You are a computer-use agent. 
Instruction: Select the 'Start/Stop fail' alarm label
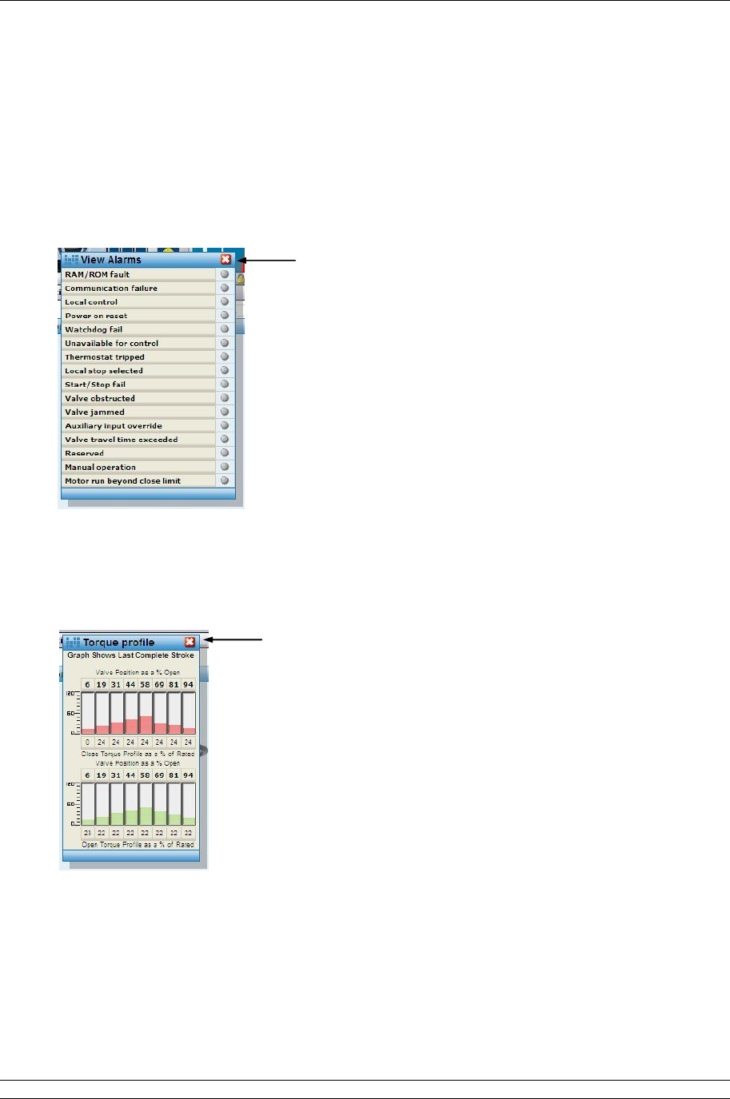tap(95, 384)
